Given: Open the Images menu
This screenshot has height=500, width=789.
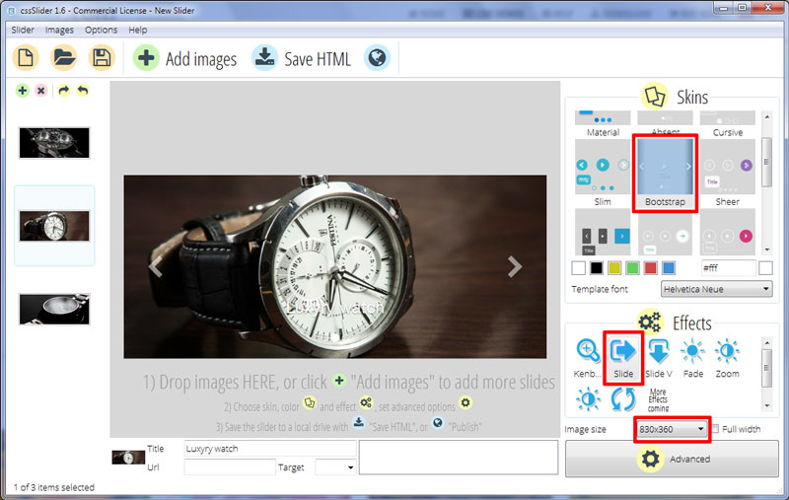Looking at the screenshot, I should 59,30.
